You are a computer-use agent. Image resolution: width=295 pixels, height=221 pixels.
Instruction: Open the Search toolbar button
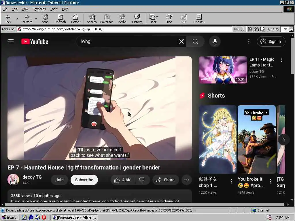[x=92, y=19]
